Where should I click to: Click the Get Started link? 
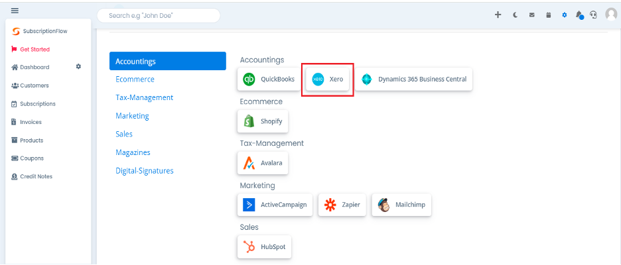click(x=31, y=50)
